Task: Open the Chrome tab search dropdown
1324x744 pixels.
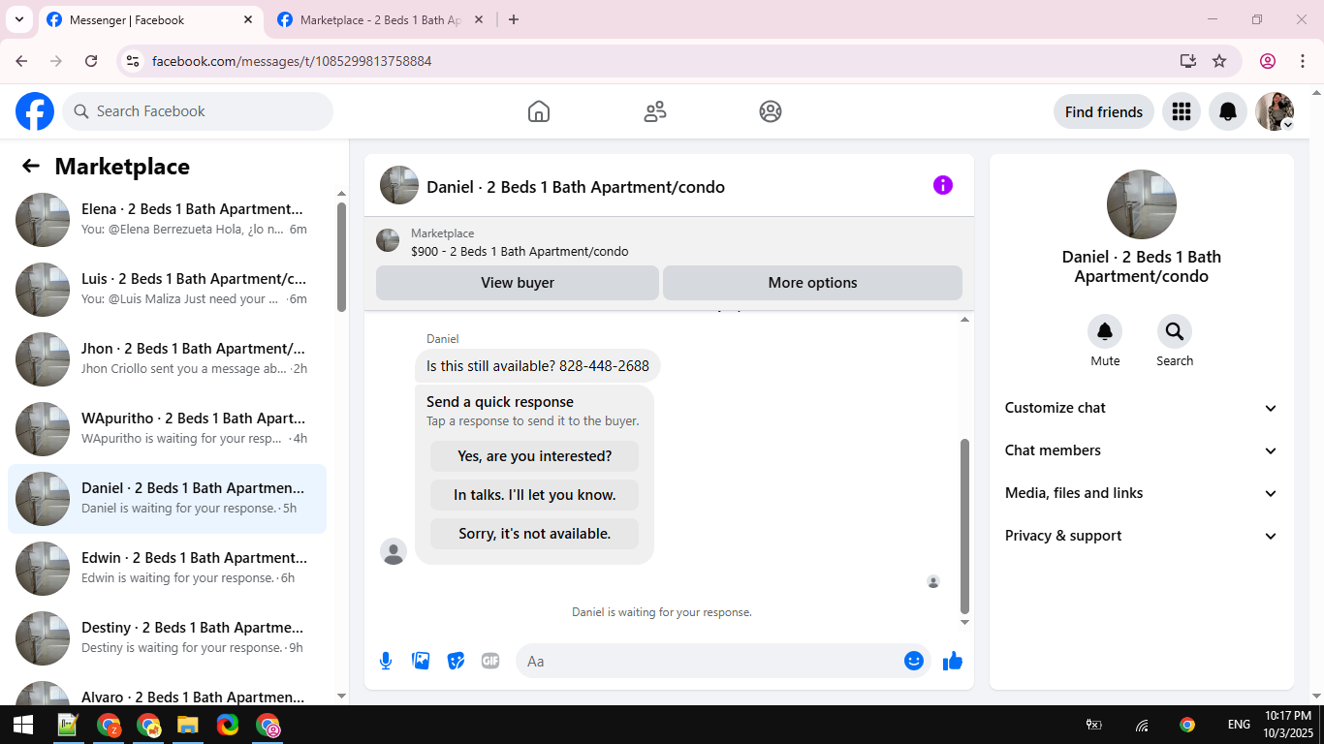Action: click(x=18, y=19)
